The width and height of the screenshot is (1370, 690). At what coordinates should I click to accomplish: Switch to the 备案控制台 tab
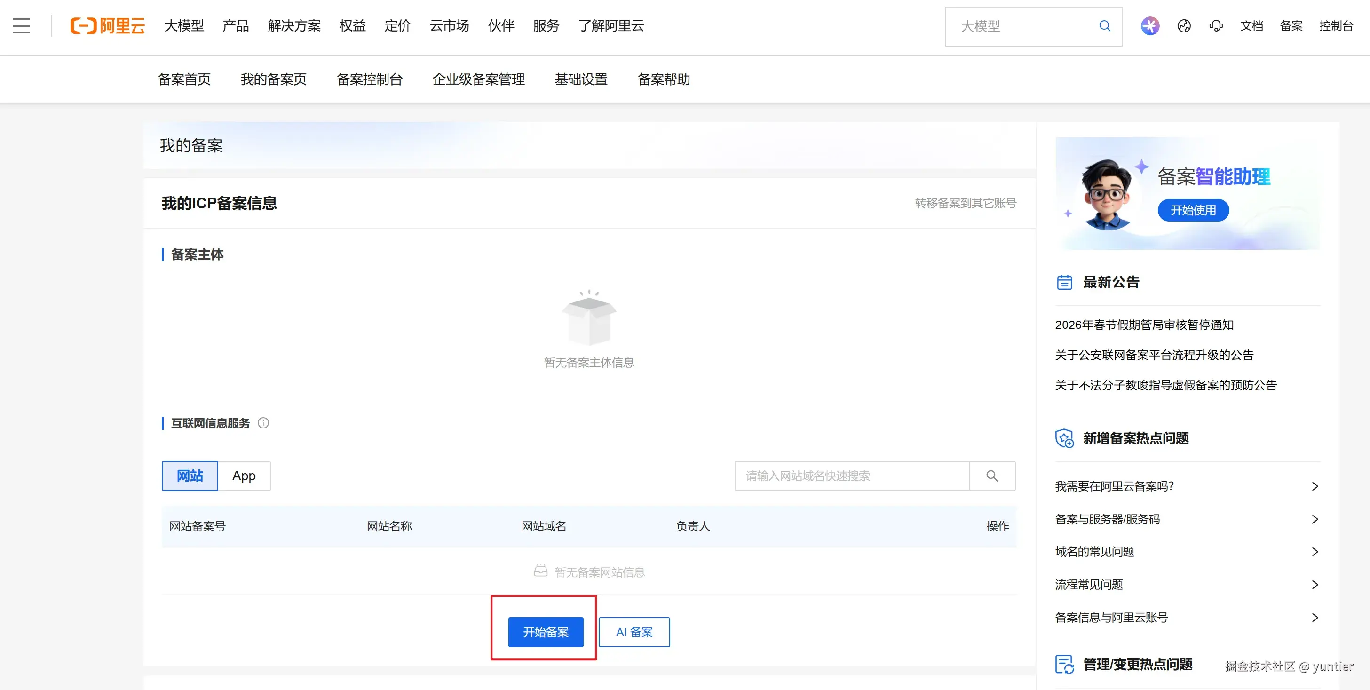tap(370, 79)
